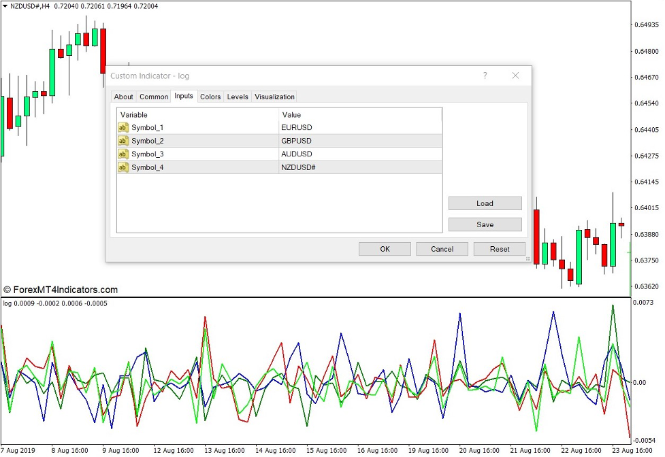Select the Symbol_3 row icon
665x457 pixels.
pyautogui.click(x=123, y=154)
